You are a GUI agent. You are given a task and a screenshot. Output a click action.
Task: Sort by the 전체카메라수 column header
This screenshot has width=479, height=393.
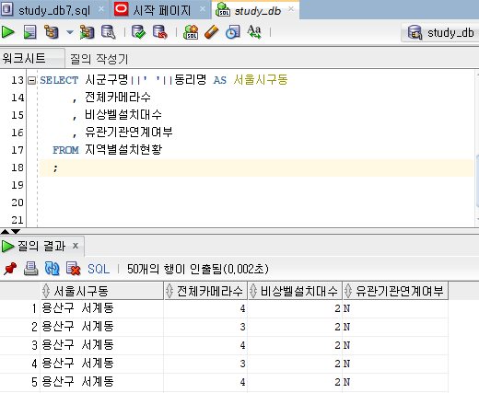(205, 291)
